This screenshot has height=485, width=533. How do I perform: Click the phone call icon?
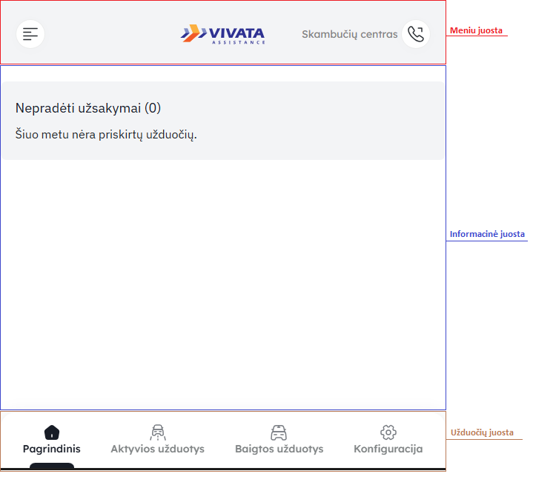pos(416,34)
